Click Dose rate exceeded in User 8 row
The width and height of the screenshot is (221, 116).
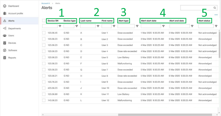(x=127, y=76)
